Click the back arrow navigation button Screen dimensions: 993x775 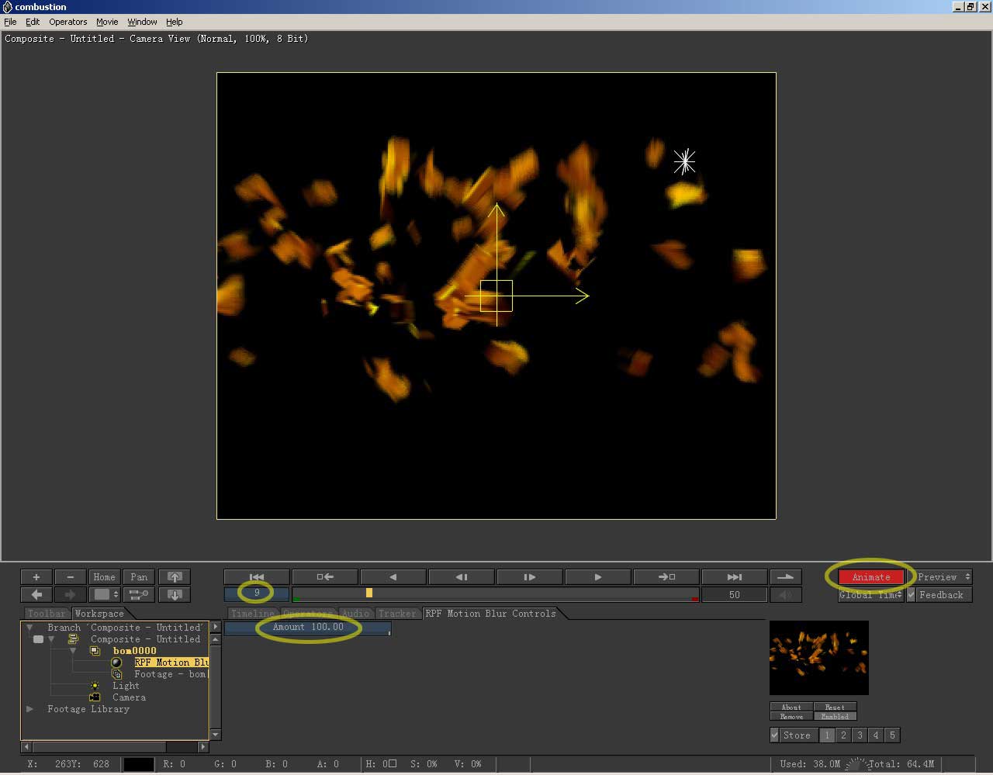(36, 595)
